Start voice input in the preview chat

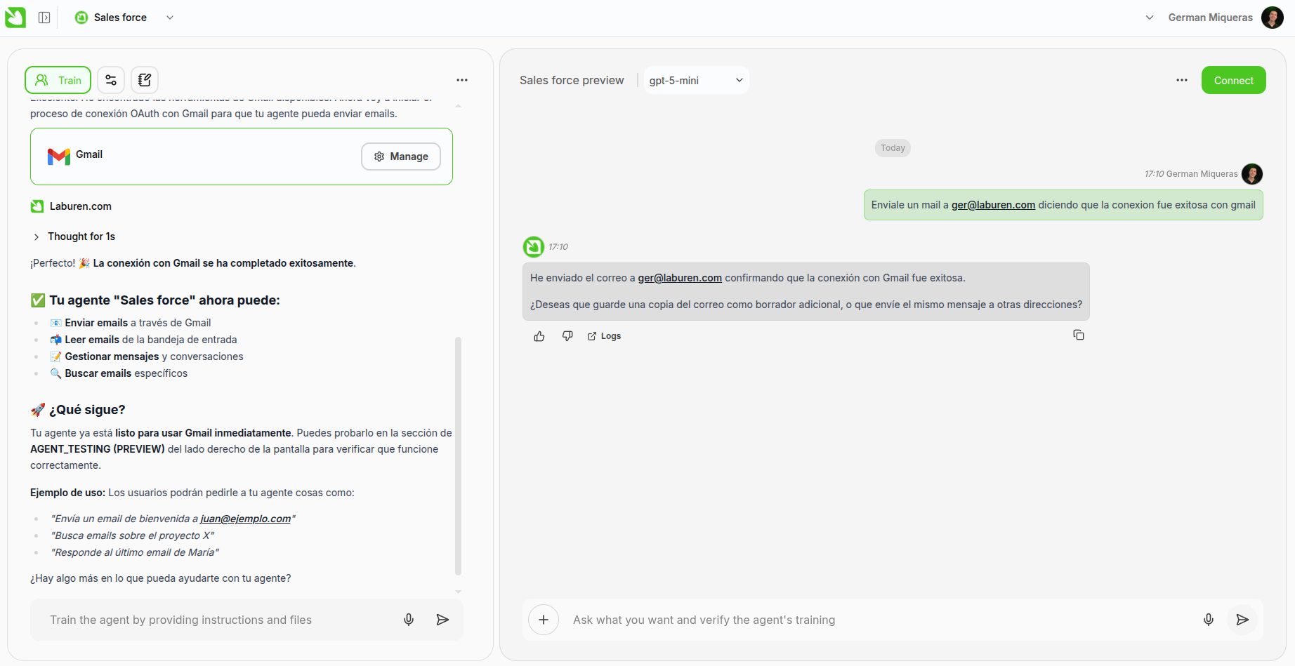coord(1209,620)
